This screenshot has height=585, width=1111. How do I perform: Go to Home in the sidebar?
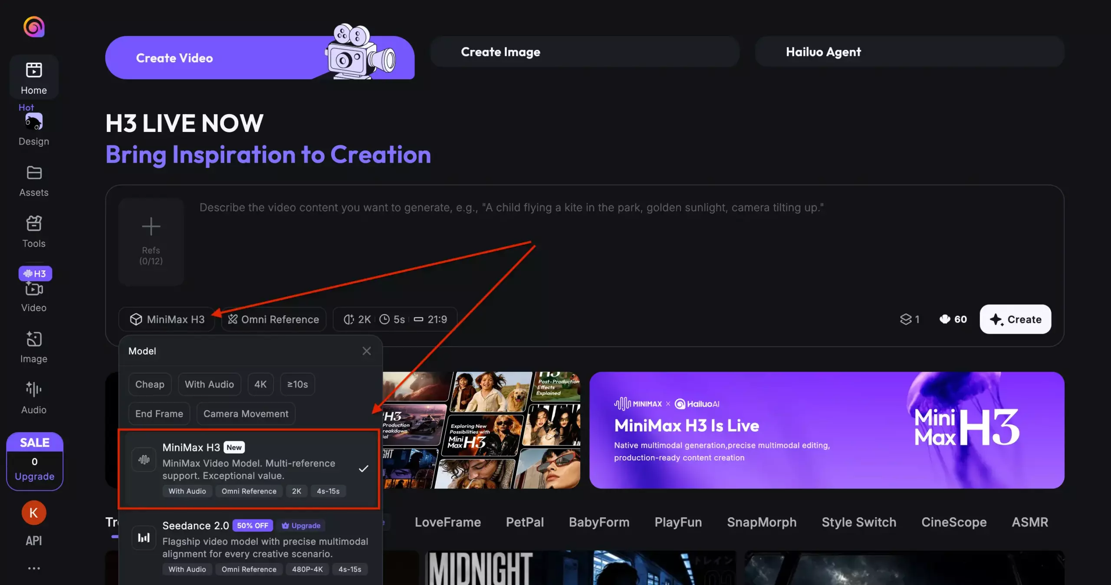[x=34, y=78]
